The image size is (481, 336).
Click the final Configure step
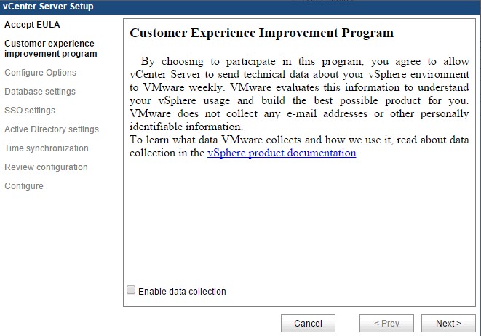click(x=24, y=186)
